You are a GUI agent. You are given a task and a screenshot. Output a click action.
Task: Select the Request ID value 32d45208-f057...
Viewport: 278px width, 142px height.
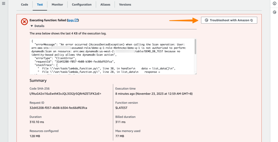(x=58, y=108)
